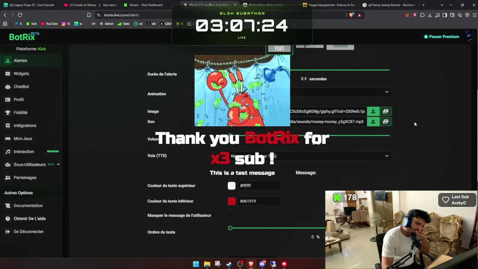Open the kick bookmark

31,24
